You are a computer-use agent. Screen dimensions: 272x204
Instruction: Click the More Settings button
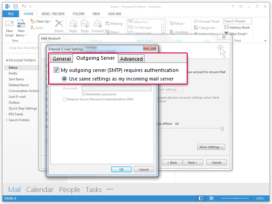point(211,147)
